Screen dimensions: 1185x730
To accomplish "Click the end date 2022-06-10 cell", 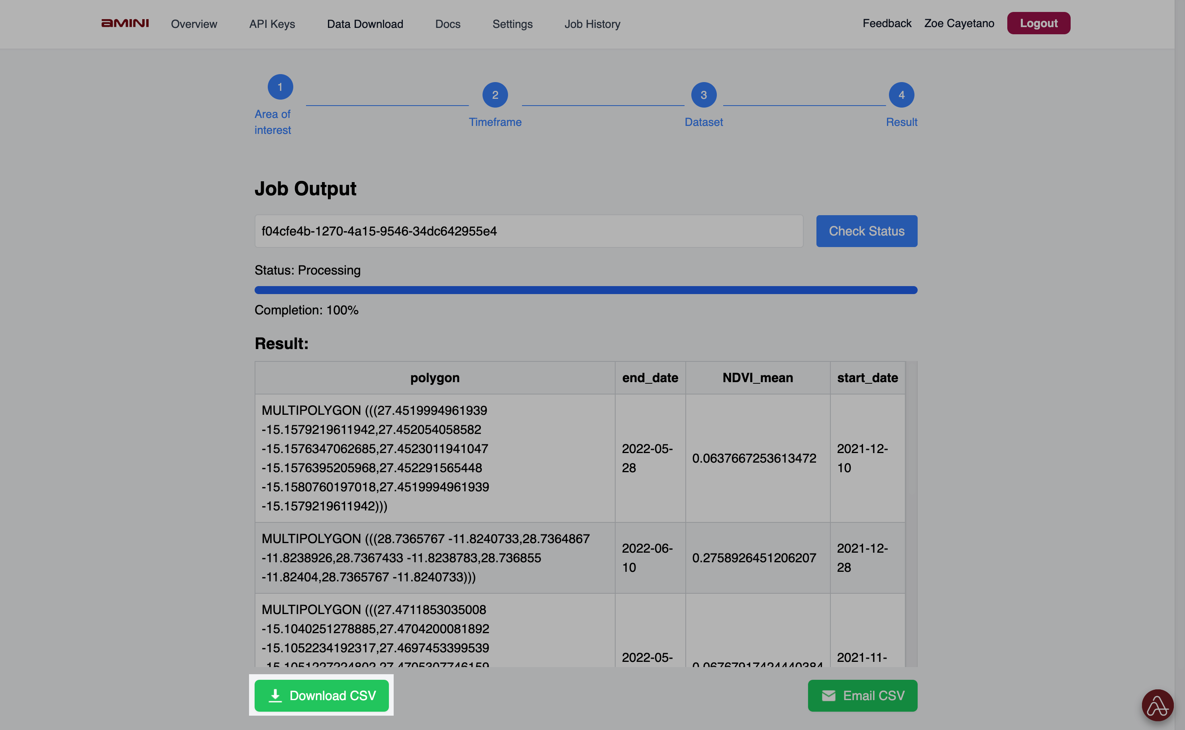I will (x=650, y=557).
